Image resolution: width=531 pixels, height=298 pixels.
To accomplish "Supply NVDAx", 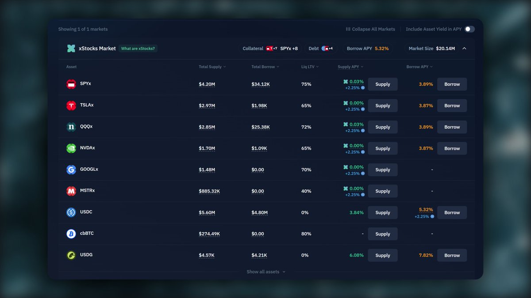I will pos(383,148).
